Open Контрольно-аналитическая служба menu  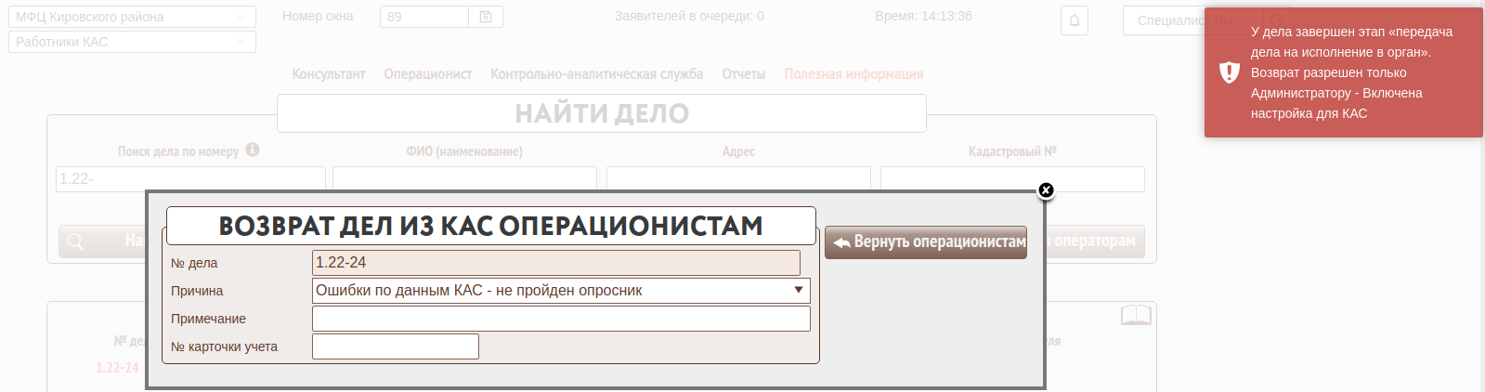[596, 74]
